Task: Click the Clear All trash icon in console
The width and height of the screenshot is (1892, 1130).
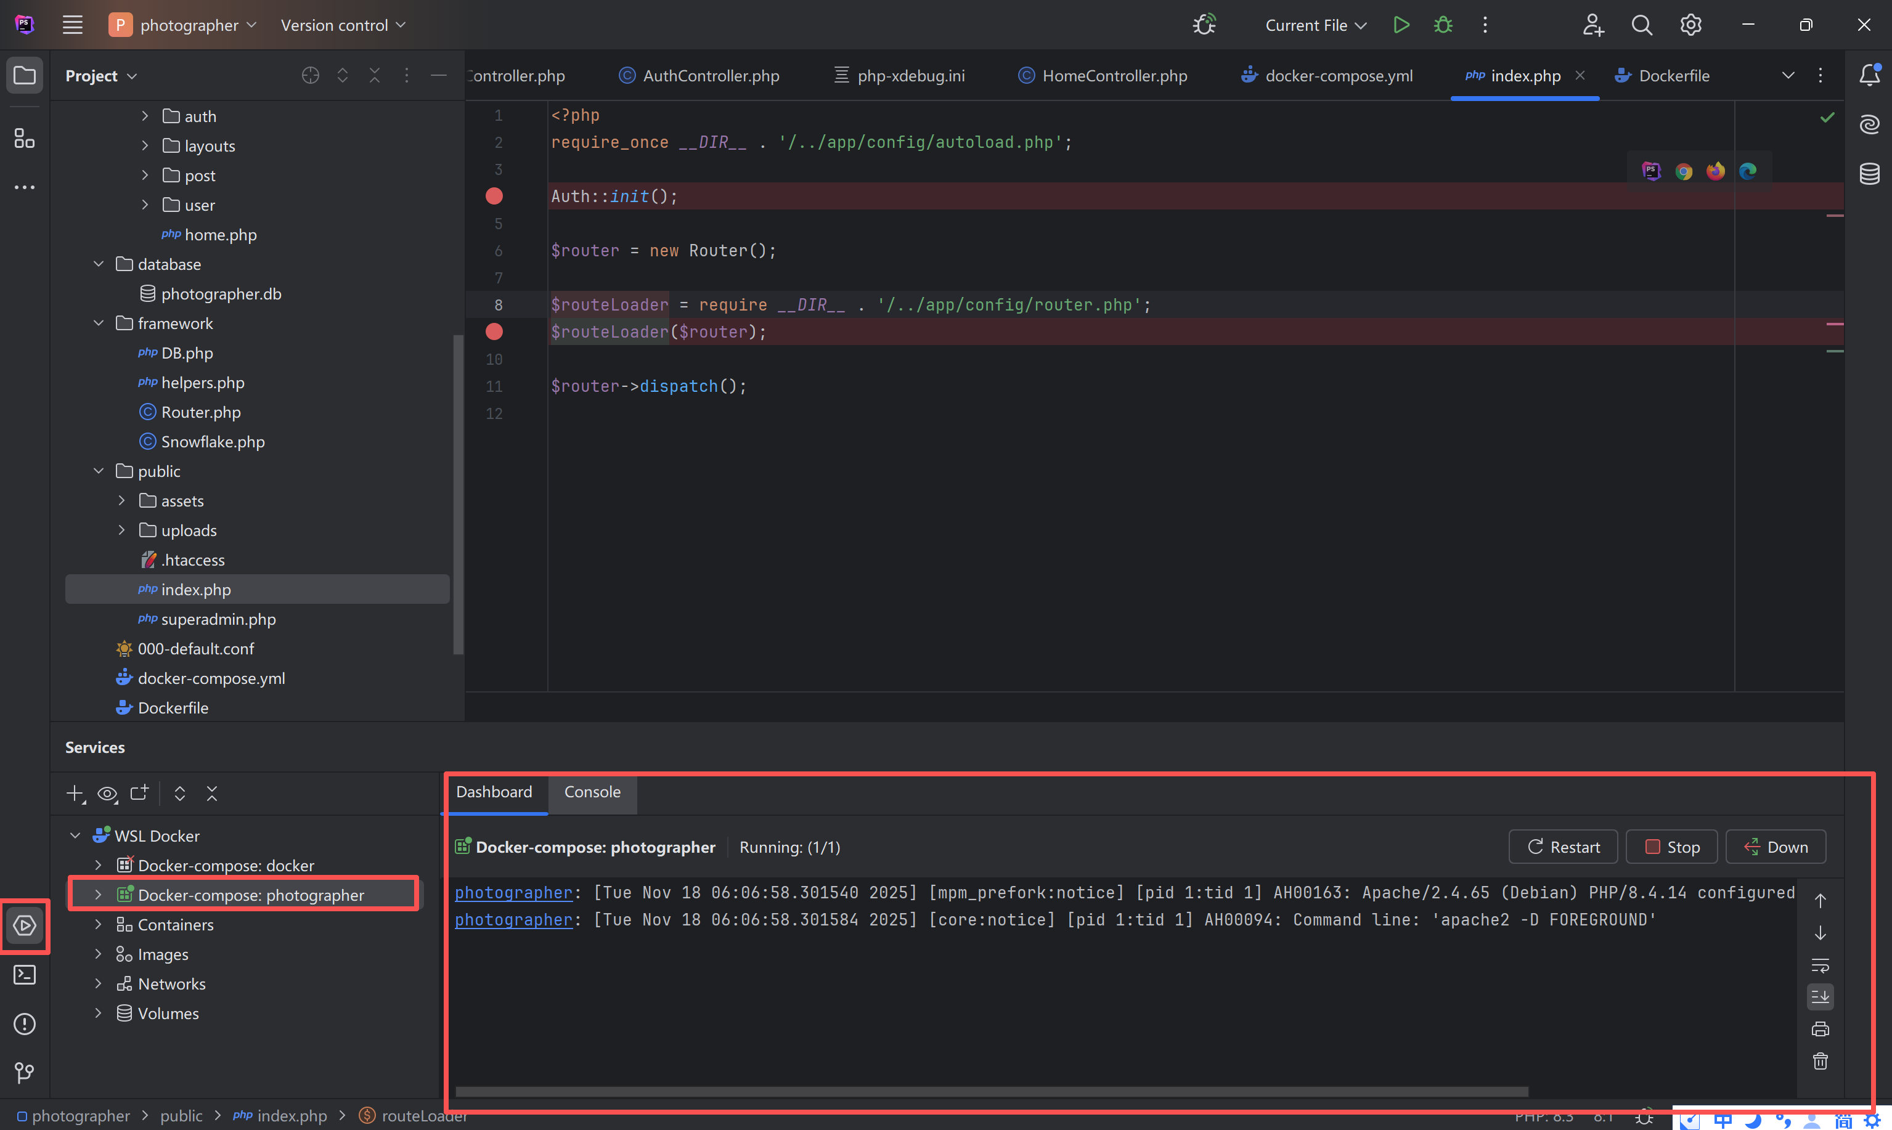Action: [1820, 1061]
